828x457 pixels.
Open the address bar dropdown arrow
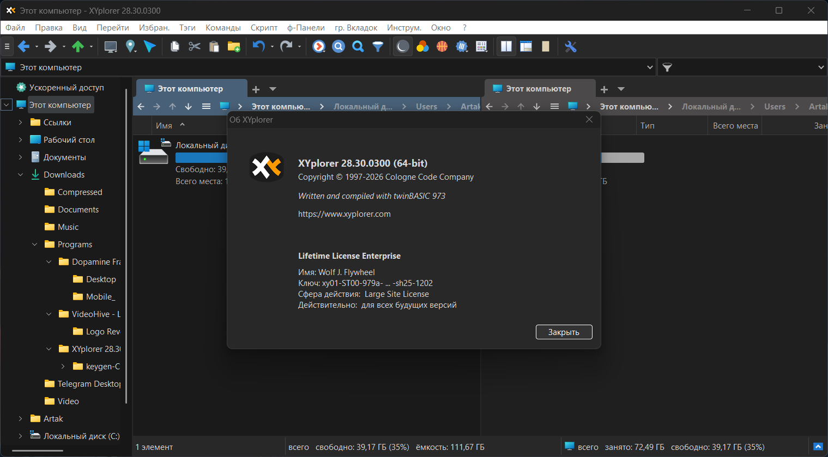(650, 68)
